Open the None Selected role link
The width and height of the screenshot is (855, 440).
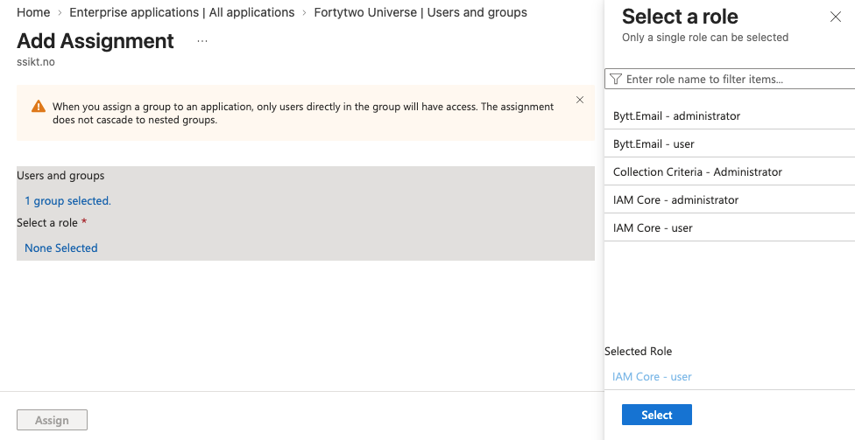[x=61, y=248]
